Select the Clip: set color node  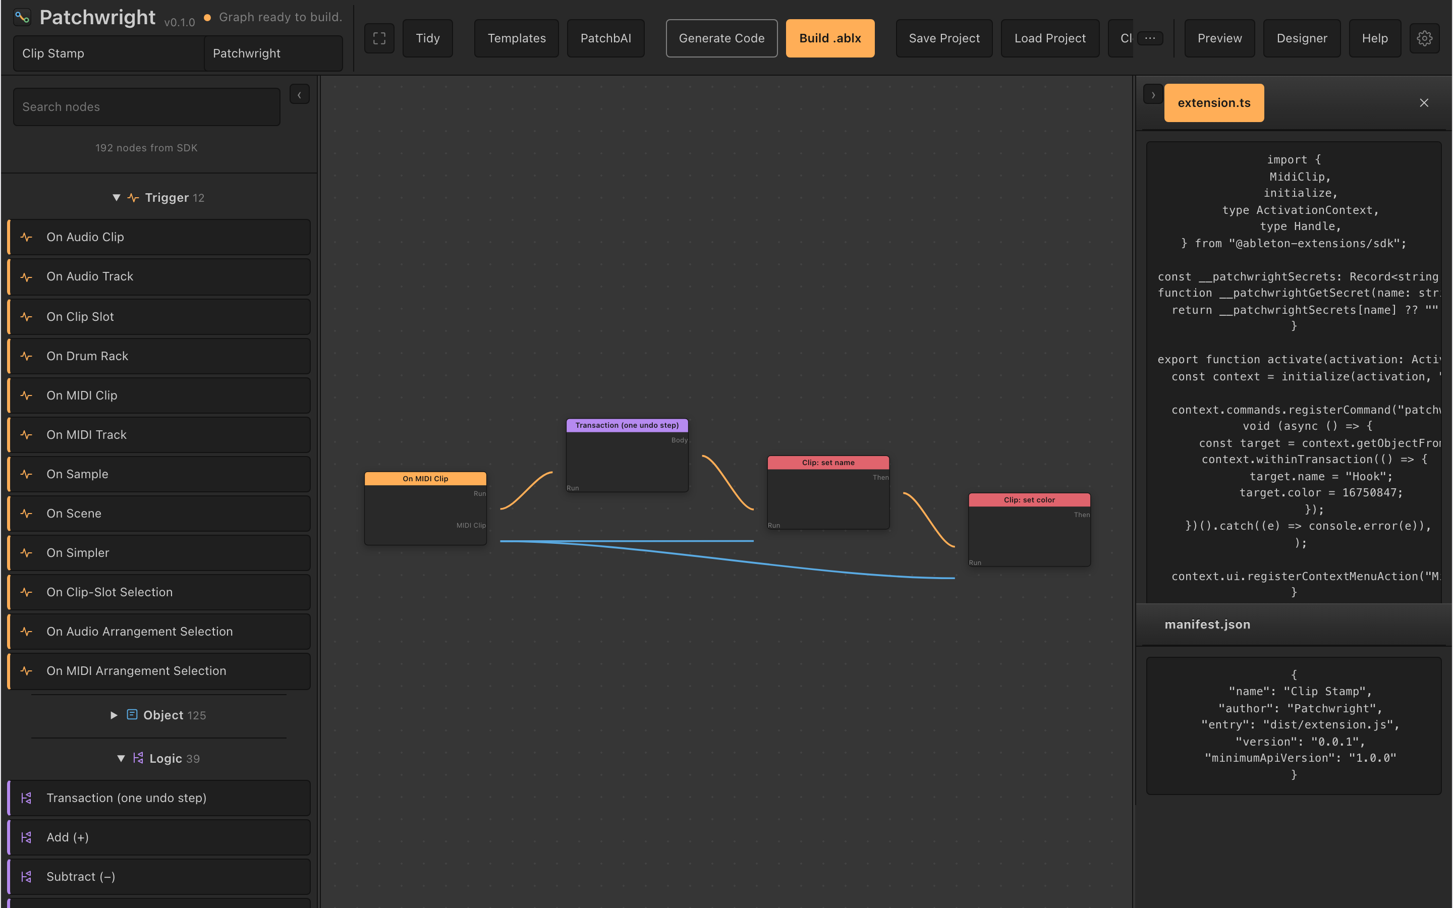(x=1029, y=530)
